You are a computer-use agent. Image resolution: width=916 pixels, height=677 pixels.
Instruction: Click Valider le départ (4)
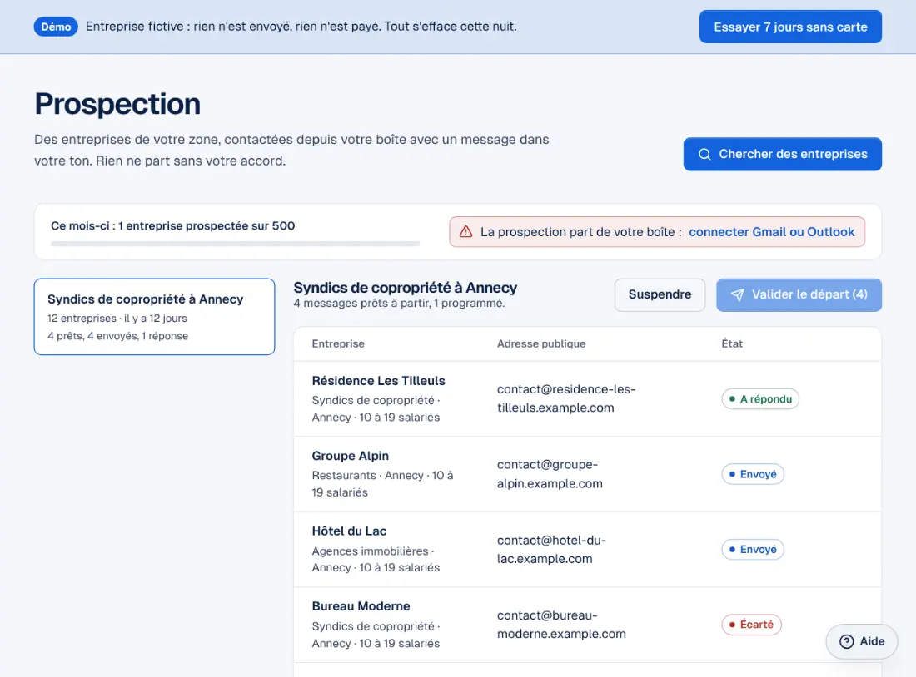coord(799,294)
